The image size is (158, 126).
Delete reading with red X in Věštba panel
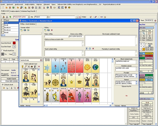pos(52,30)
